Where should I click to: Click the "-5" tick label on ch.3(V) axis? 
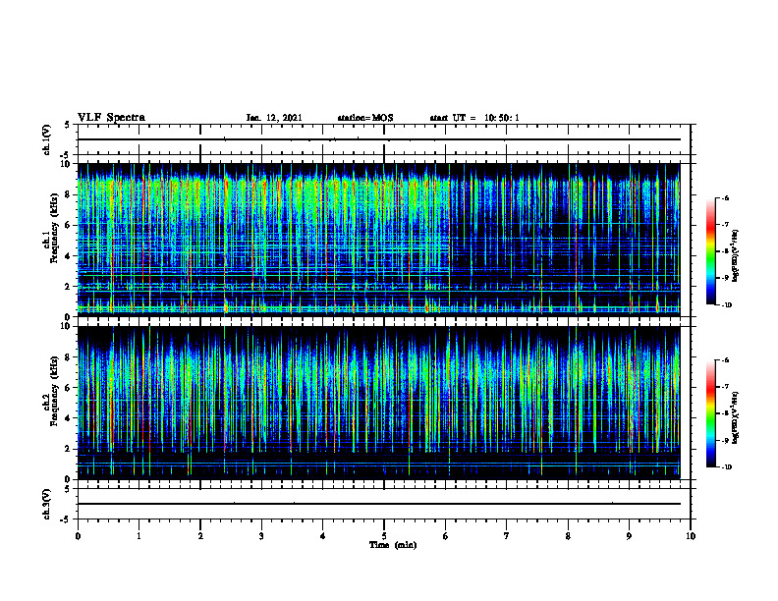(65, 519)
